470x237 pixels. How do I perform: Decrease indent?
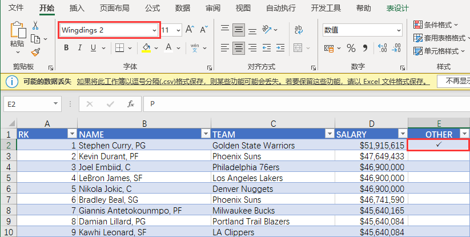pyautogui.click(x=267, y=47)
